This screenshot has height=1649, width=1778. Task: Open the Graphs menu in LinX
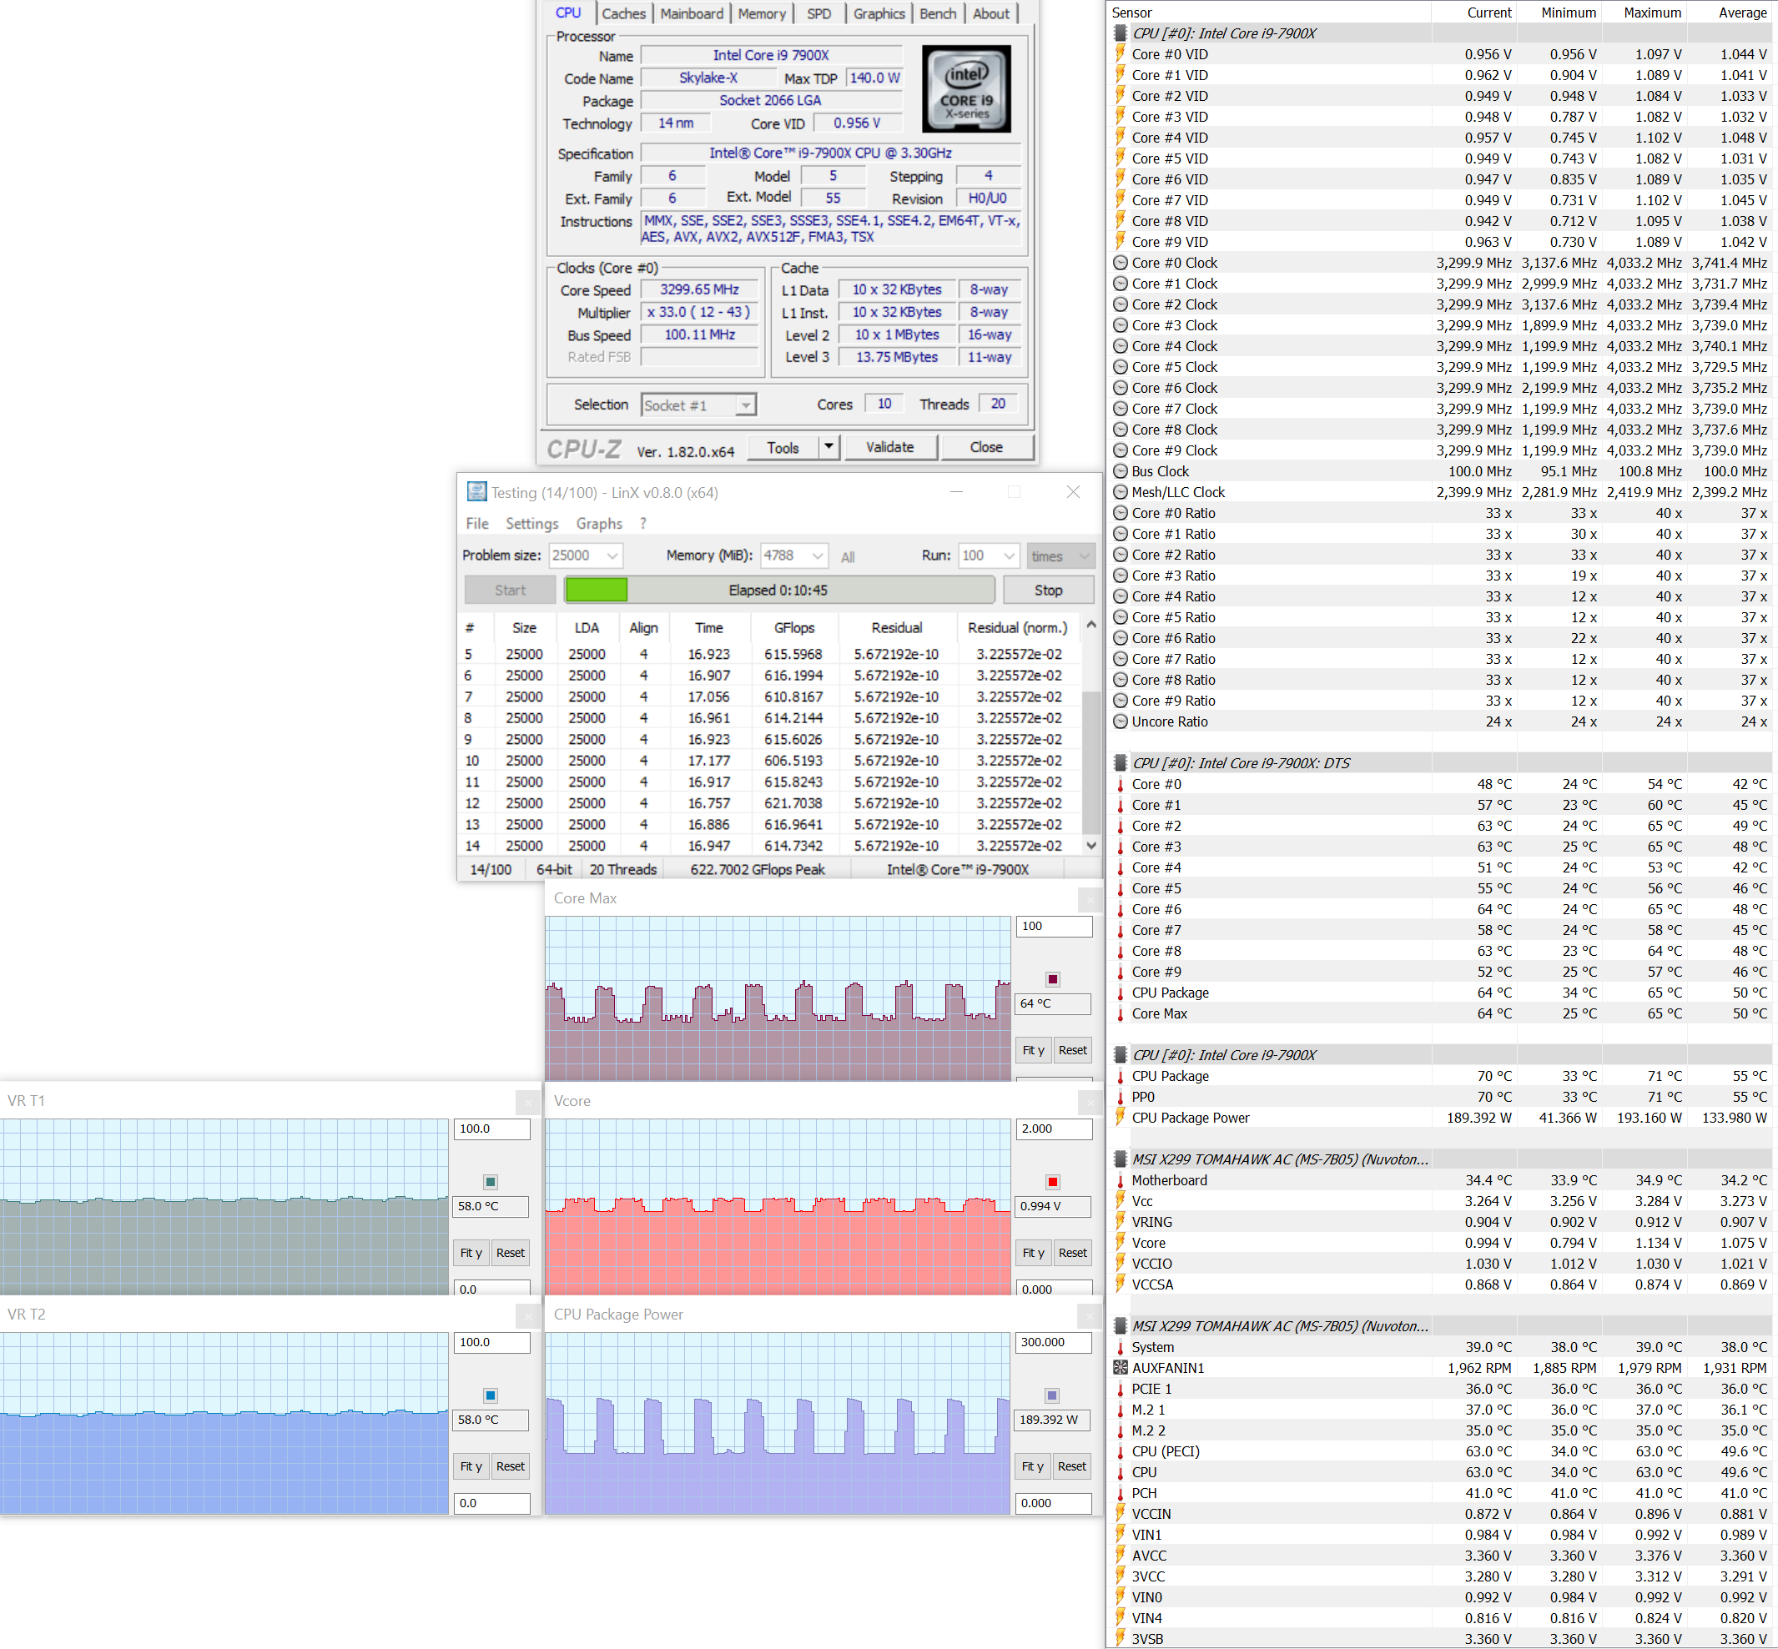[598, 524]
